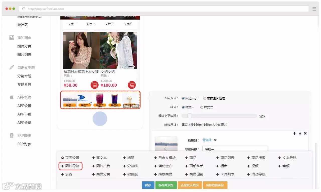This screenshot has width=321, height=192.
Task: Open APP设置 in the sidebar
Action: (x=24, y=106)
